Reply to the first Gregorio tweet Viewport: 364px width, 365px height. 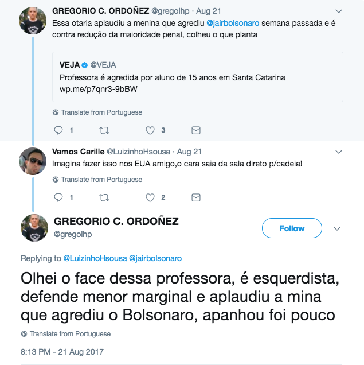tap(57, 130)
